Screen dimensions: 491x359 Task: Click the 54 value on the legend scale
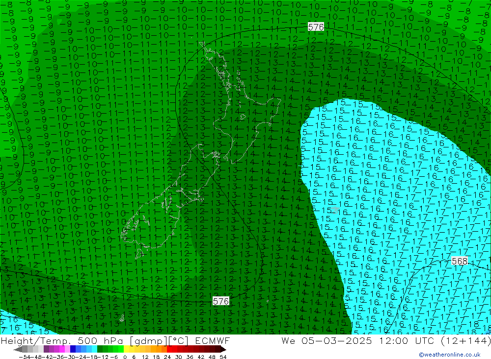(x=223, y=357)
